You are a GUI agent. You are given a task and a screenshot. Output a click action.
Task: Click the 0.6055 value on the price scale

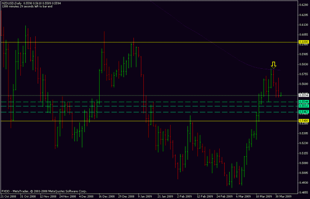click(x=304, y=35)
